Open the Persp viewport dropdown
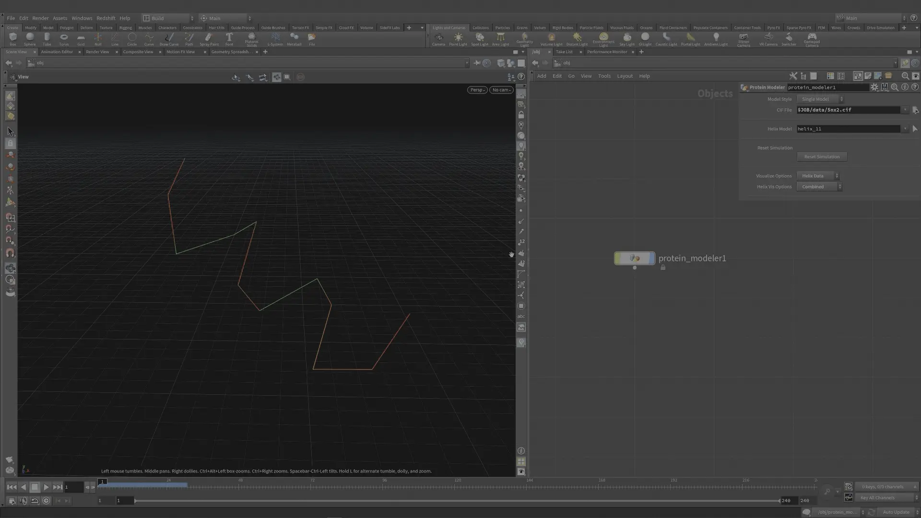 [x=477, y=90]
